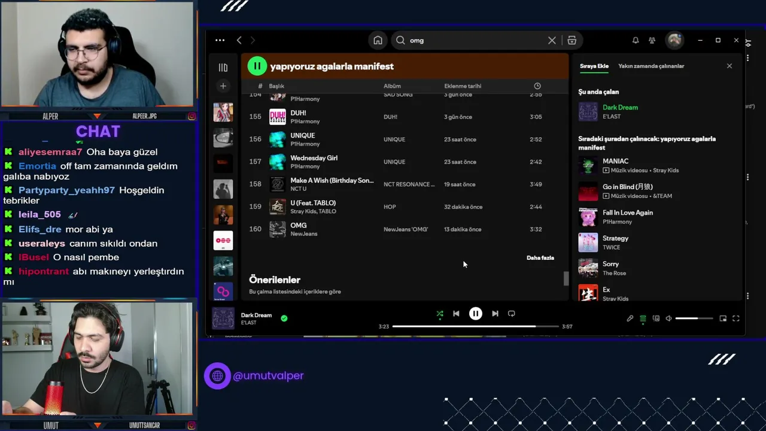Clear the 'omg' search text
Screen dimensions: 766x431
tap(552, 40)
